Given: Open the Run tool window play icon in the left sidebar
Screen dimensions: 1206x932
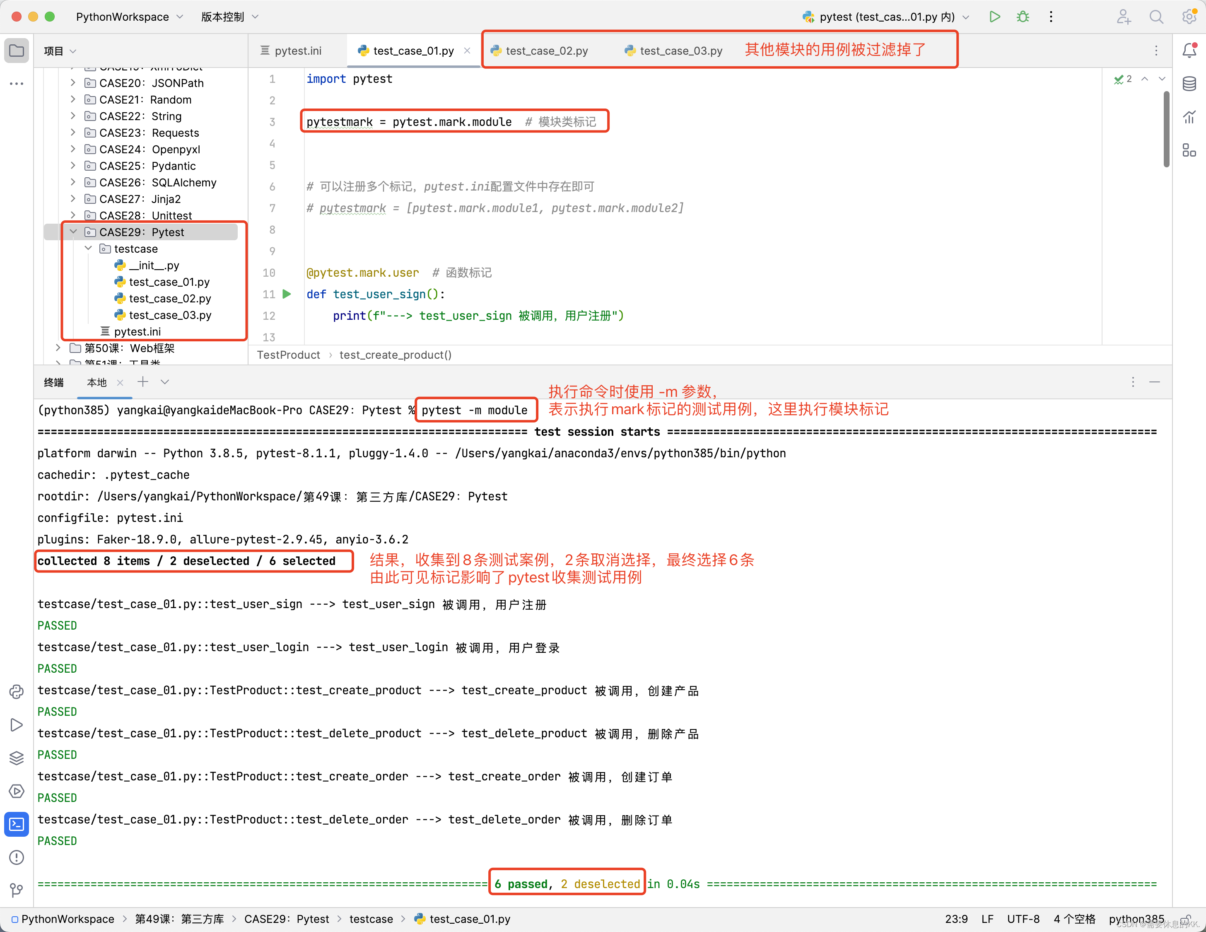Looking at the screenshot, I should [x=17, y=725].
